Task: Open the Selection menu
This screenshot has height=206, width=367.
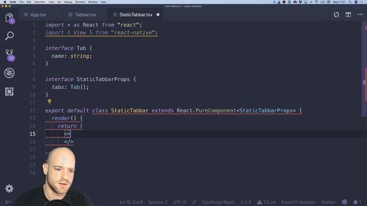Action: (x=40, y=2)
